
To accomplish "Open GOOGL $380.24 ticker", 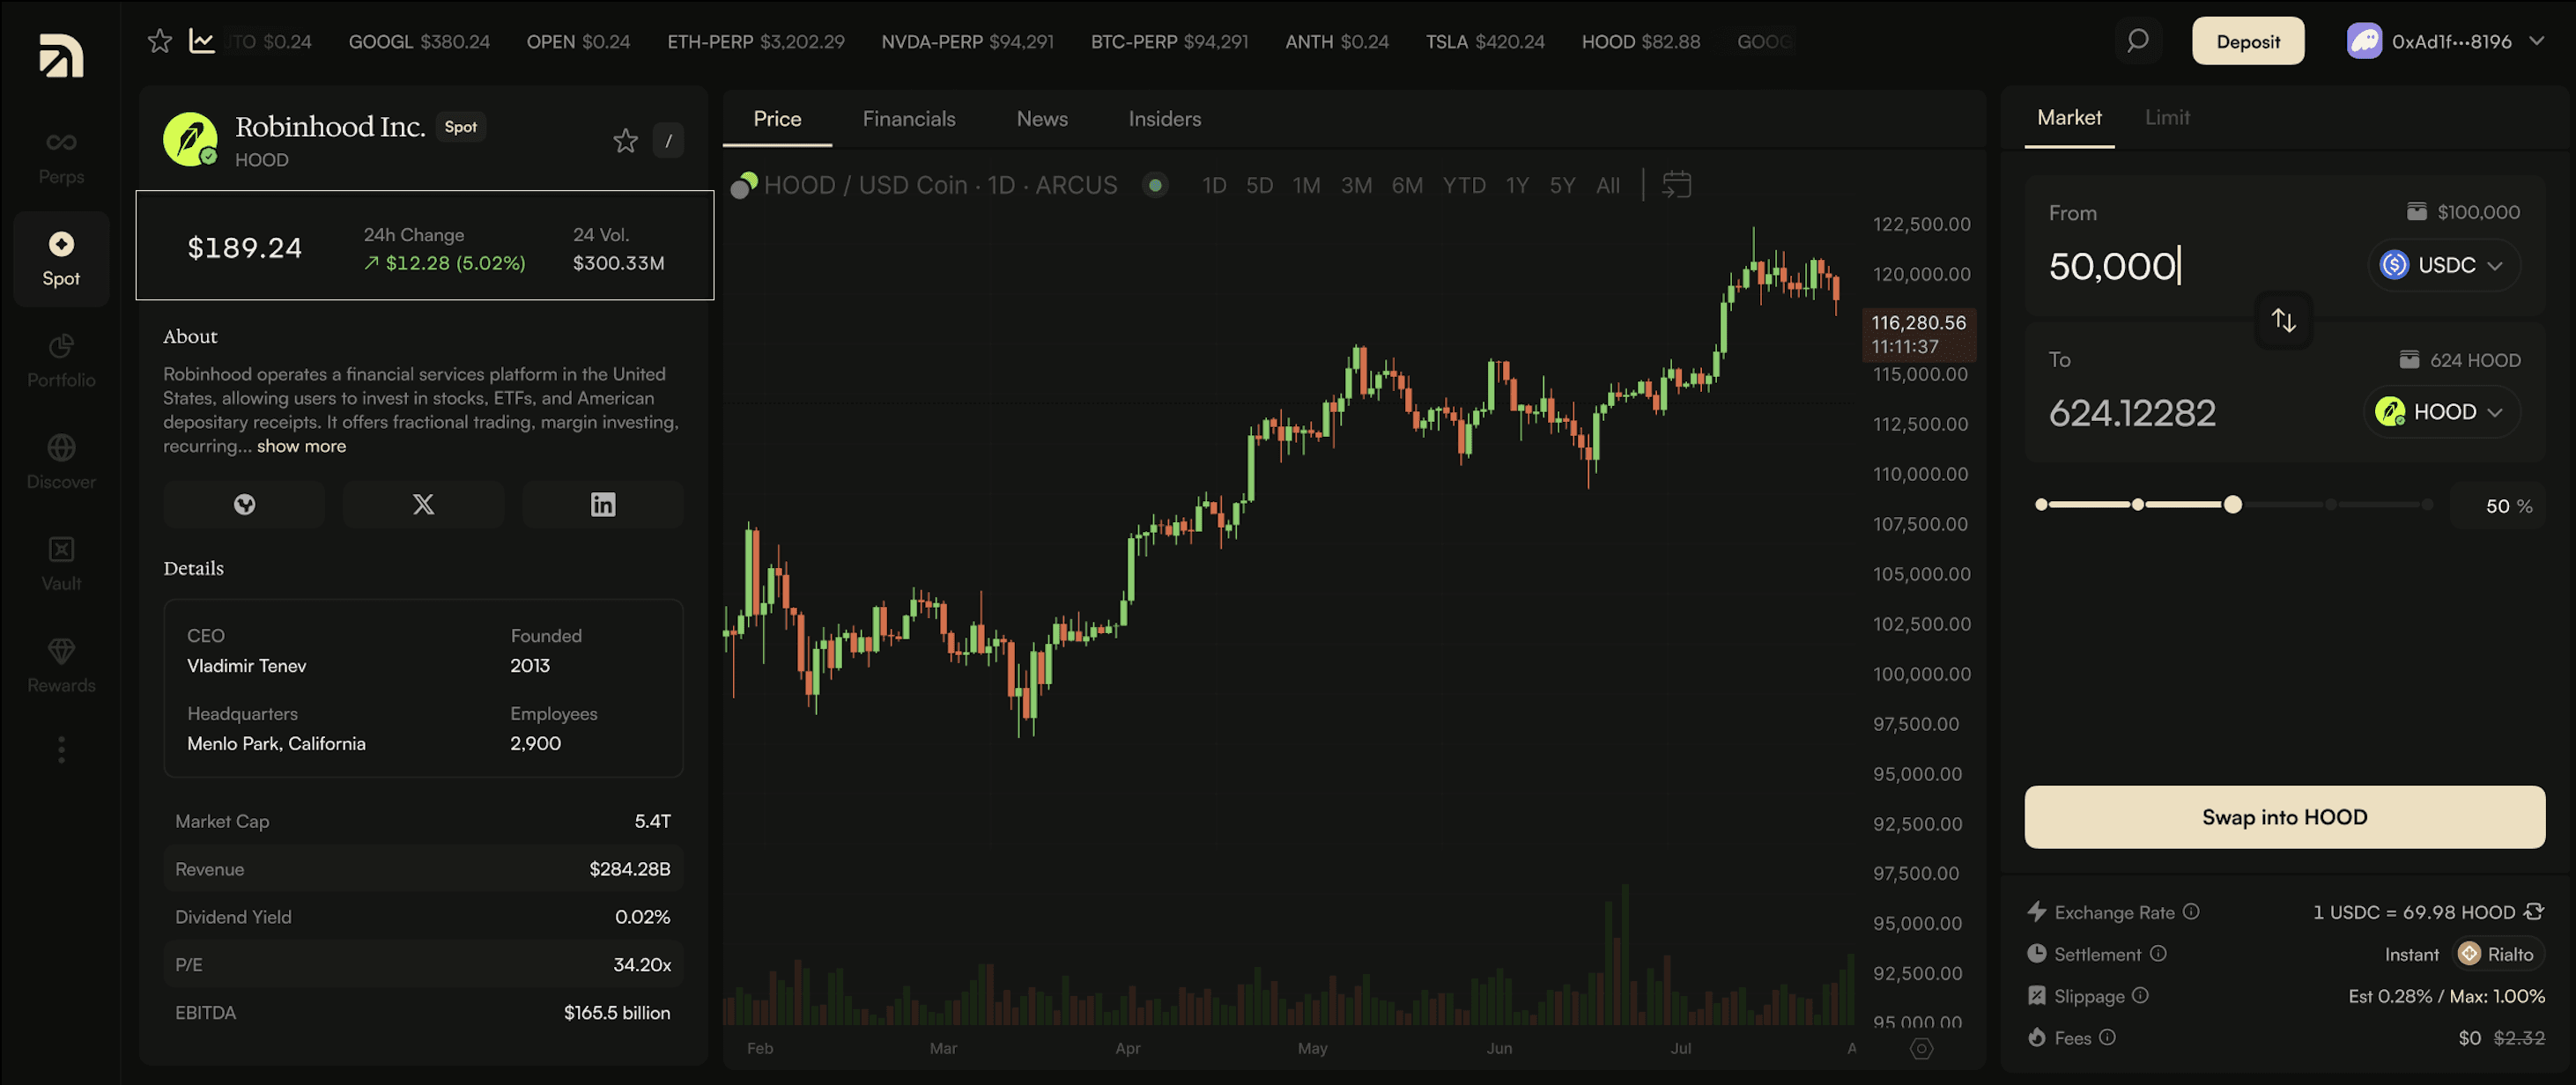I will point(419,42).
